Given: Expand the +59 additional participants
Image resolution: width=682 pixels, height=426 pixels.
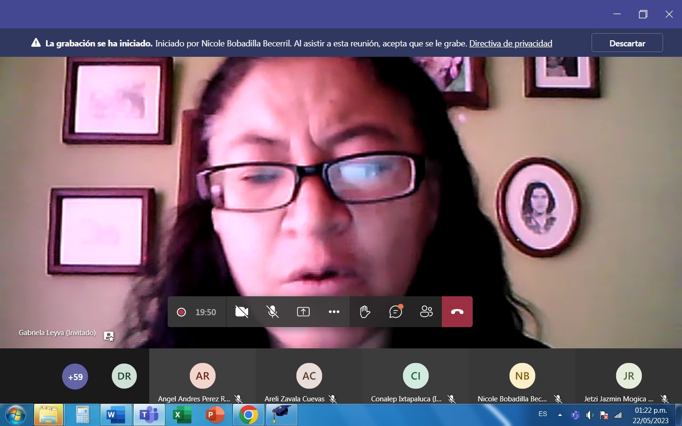Looking at the screenshot, I should click(75, 377).
